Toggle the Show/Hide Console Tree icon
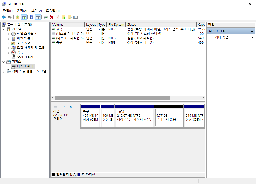The image size is (256, 184). pos(24,17)
